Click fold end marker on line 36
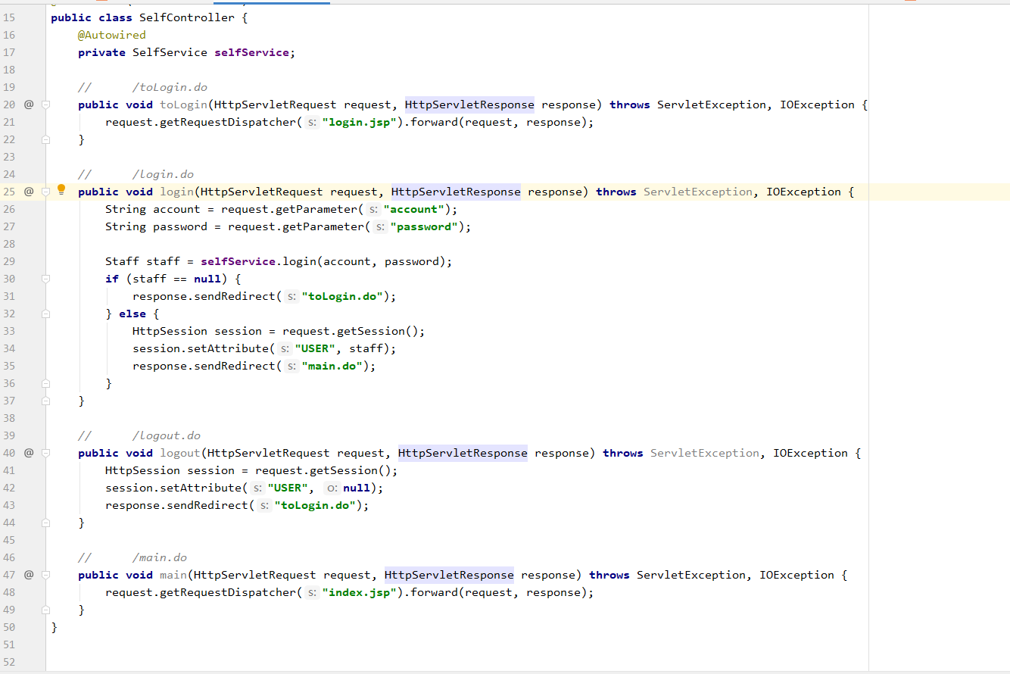The width and height of the screenshot is (1010, 674). [x=45, y=383]
